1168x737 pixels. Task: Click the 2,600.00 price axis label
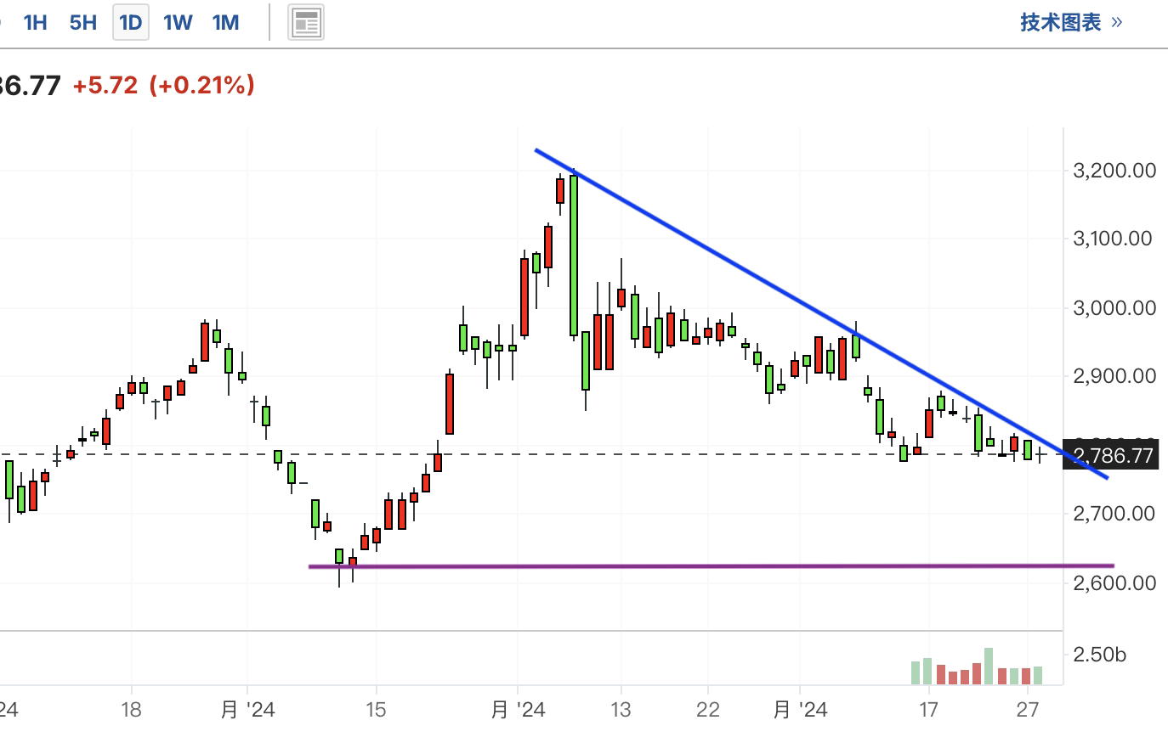(x=1114, y=582)
